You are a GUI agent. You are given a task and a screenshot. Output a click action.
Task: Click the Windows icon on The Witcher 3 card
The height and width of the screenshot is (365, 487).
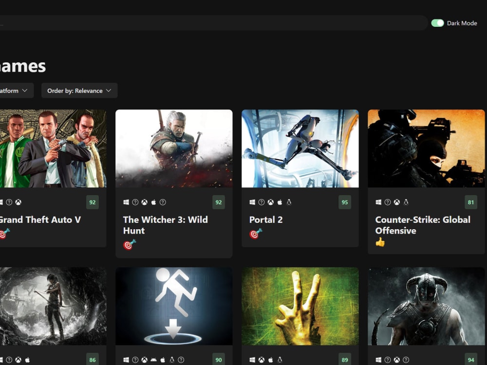point(126,202)
